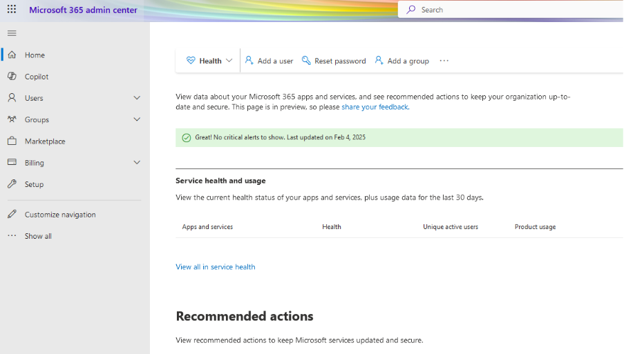Viewport: 624px width, 354px height.
Task: Click the Home house icon
Action: point(12,55)
